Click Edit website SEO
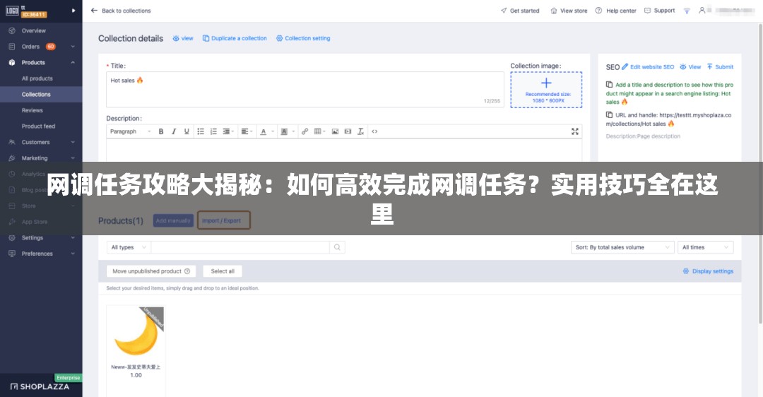The image size is (763, 397). point(648,67)
